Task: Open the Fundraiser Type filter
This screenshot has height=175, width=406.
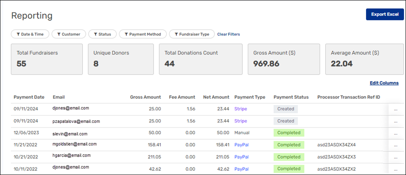Action: 192,34
